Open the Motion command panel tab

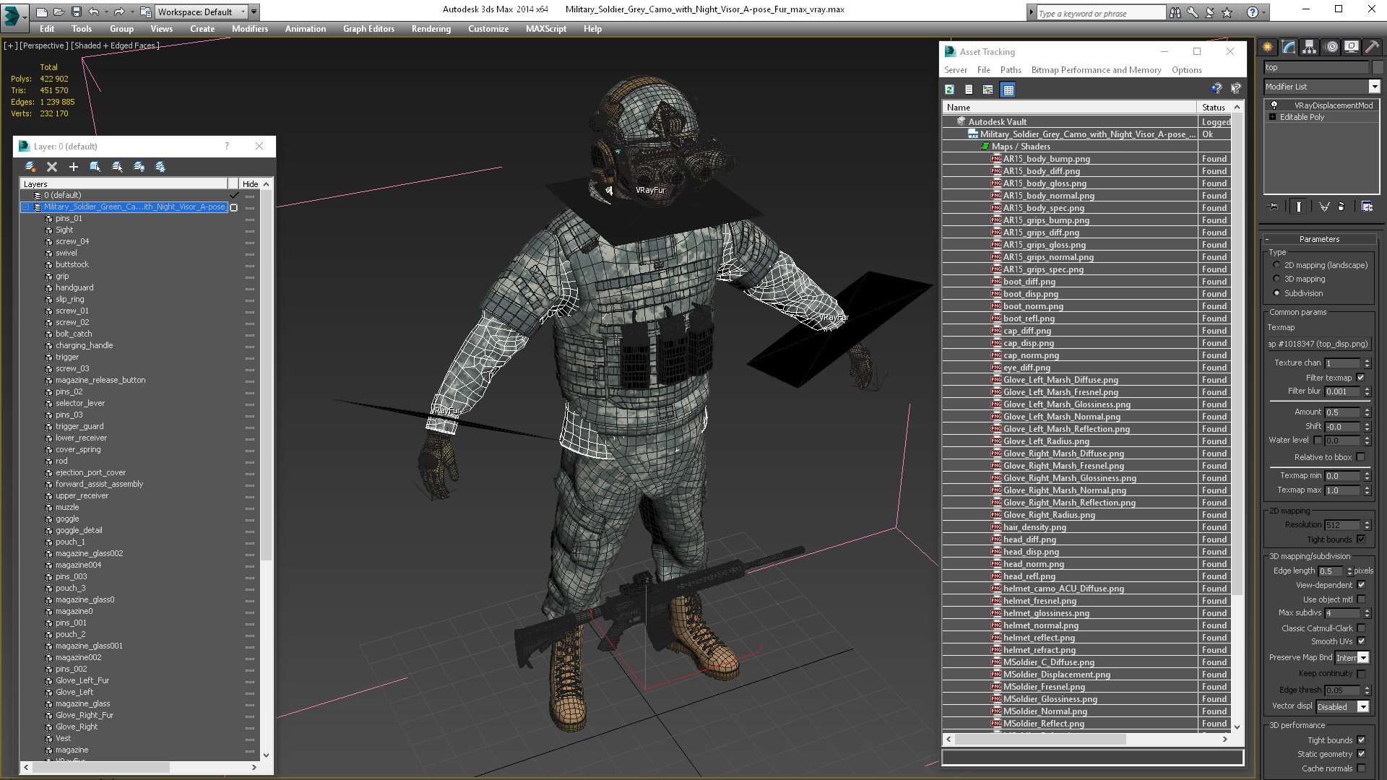pos(1331,47)
